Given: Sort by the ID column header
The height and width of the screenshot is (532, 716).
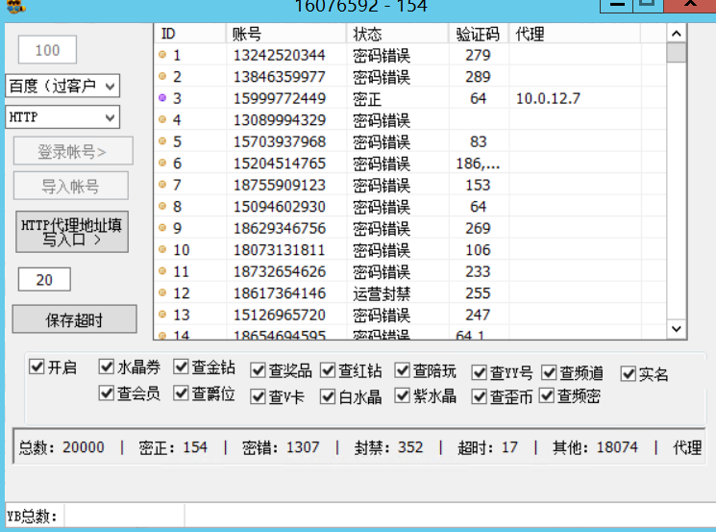Looking at the screenshot, I should coord(189,34).
